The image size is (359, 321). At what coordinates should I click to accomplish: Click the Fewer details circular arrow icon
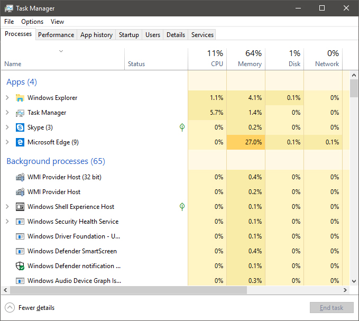click(x=10, y=307)
